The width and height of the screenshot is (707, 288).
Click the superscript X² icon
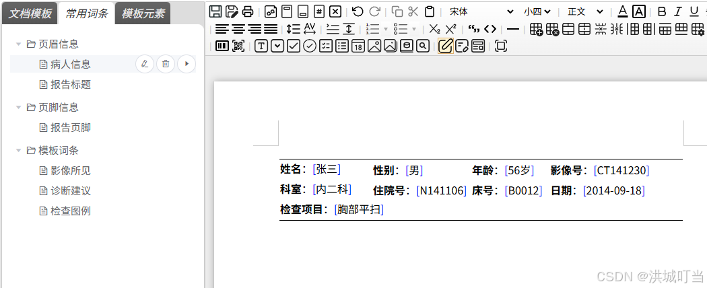pos(450,30)
